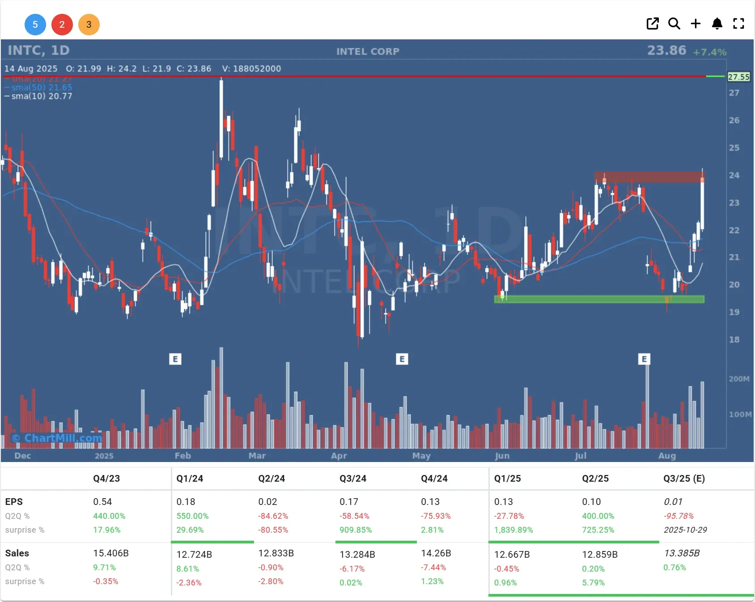Click the sales figure 12.724B
Screen dimensions: 755x602
(194, 555)
